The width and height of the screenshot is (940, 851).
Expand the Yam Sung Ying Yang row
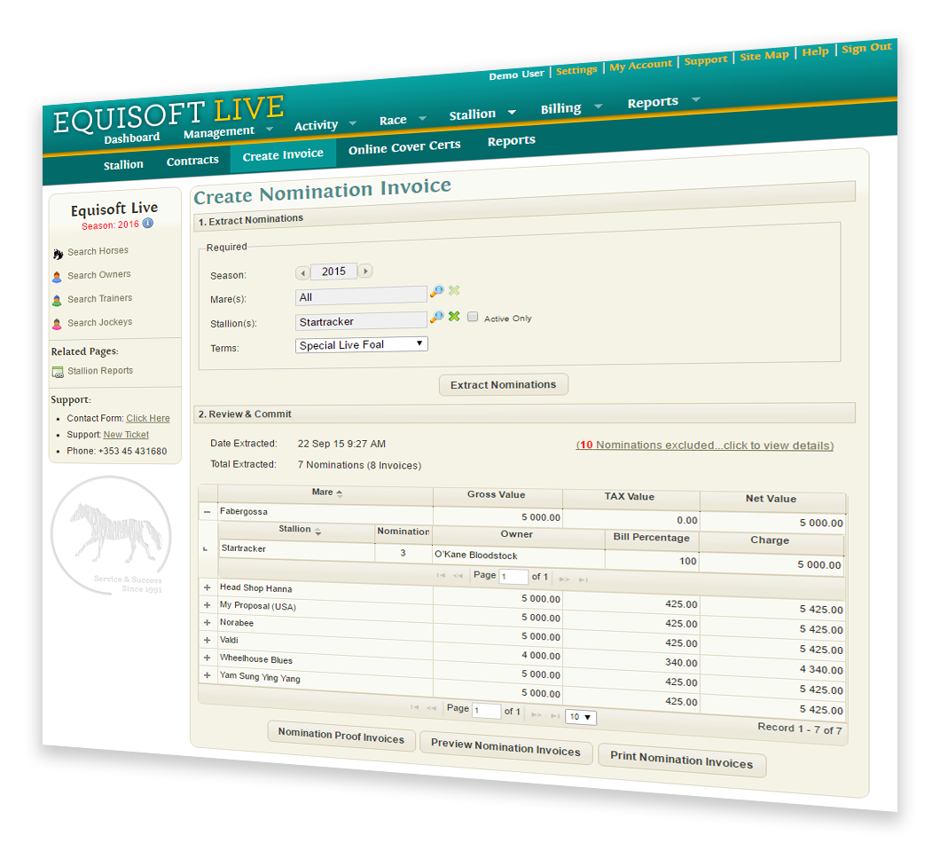[207, 674]
